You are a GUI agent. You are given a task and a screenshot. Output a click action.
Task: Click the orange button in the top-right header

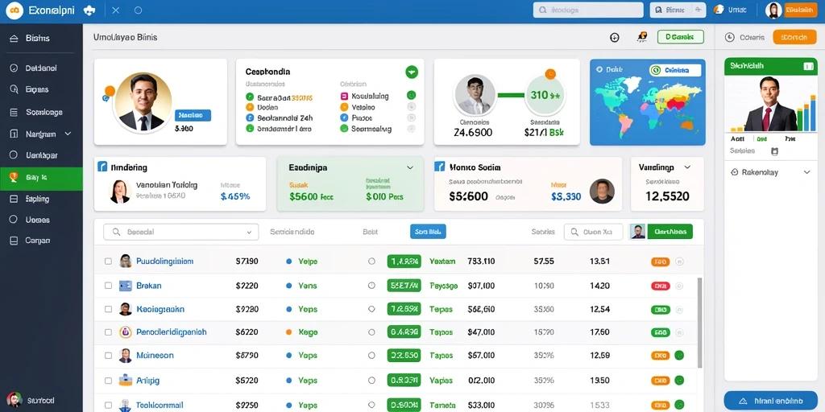800,10
